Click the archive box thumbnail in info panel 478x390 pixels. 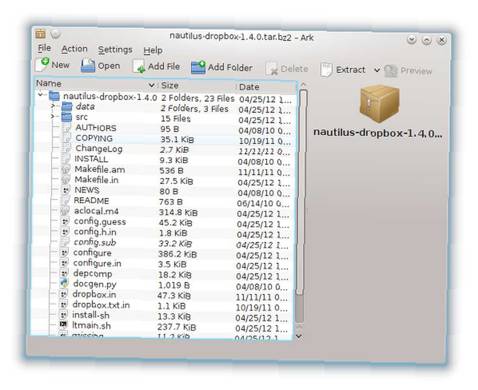coord(380,104)
